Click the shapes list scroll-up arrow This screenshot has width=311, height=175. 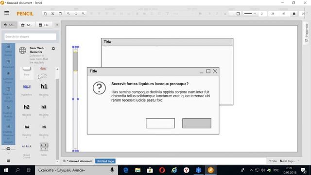coord(57,69)
